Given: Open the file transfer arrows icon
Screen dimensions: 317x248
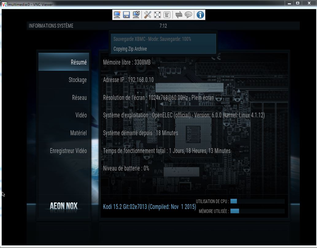Looking at the screenshot, I should pos(179,15).
